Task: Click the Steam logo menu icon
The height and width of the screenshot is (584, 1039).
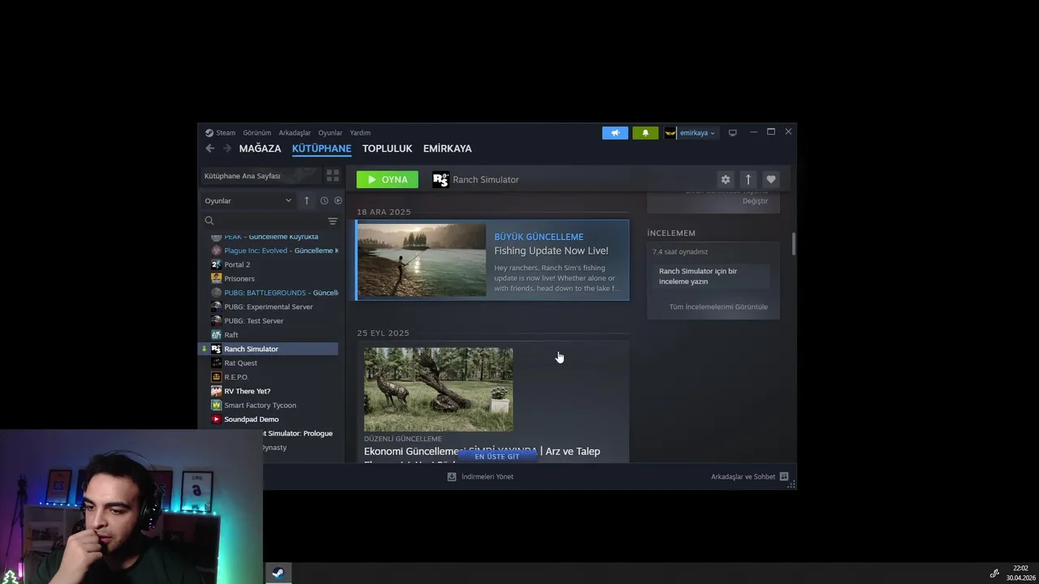Action: [x=209, y=133]
